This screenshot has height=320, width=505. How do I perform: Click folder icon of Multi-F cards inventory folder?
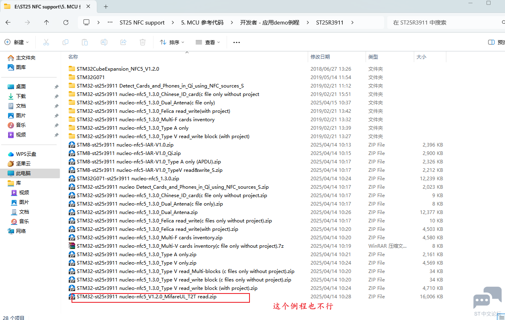[72, 119]
